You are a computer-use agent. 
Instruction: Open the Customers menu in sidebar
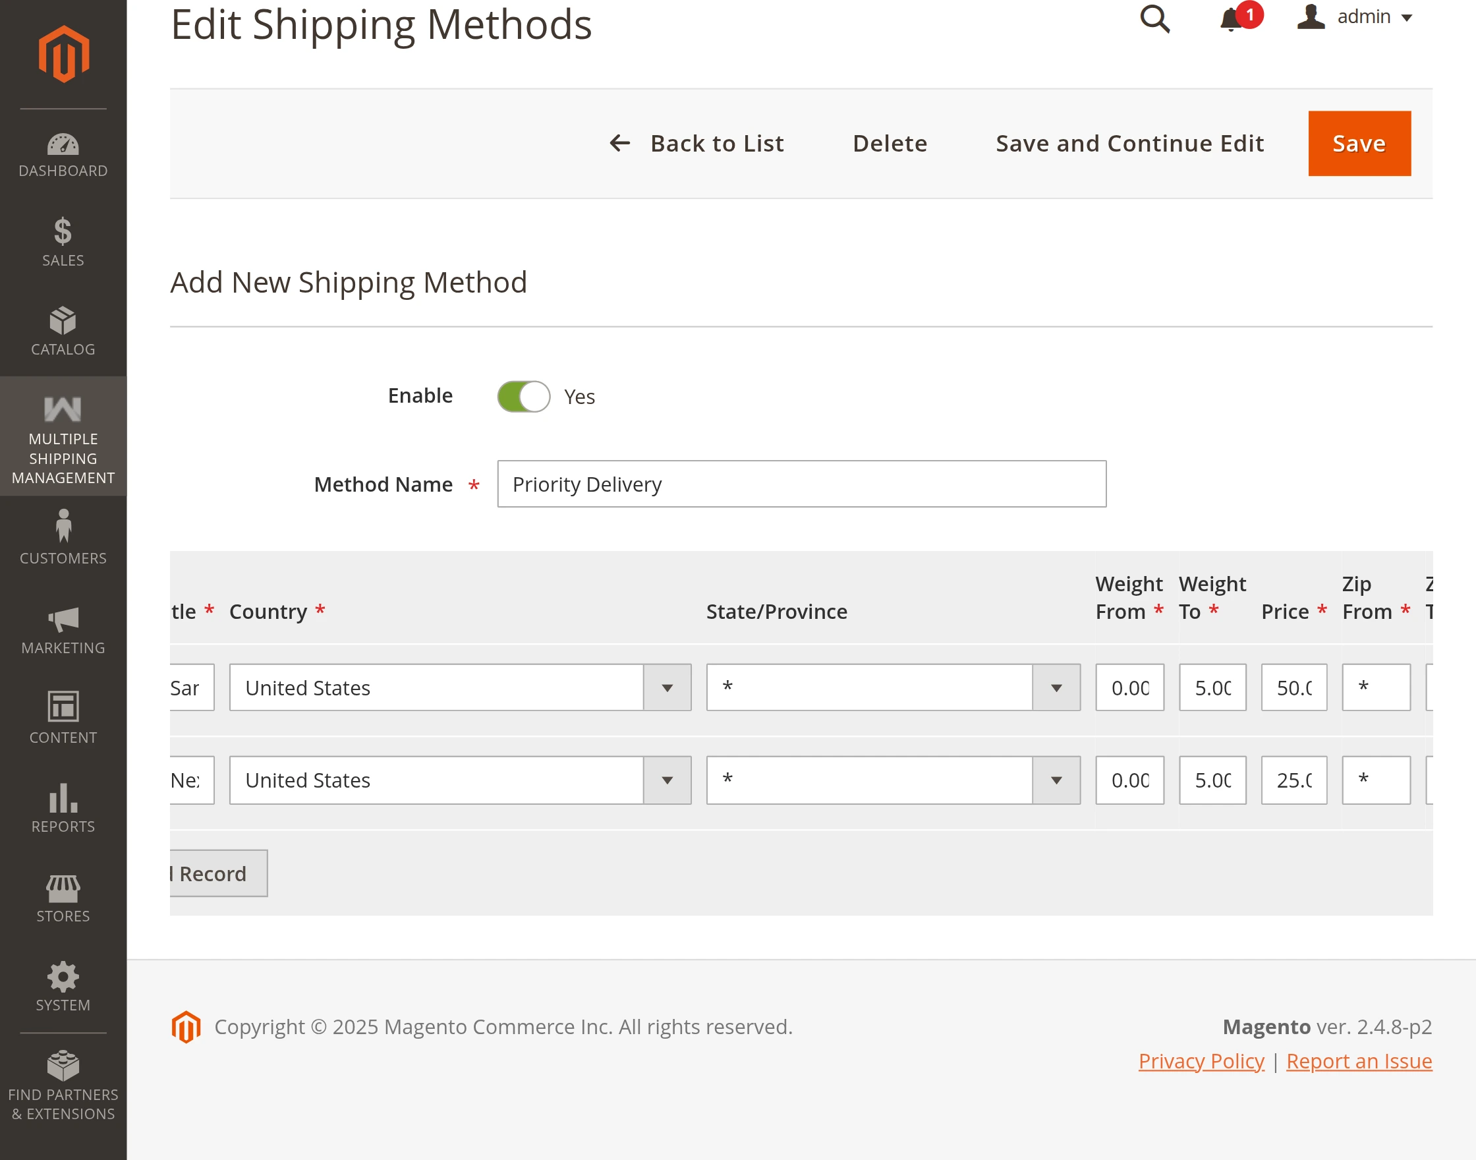[63, 537]
